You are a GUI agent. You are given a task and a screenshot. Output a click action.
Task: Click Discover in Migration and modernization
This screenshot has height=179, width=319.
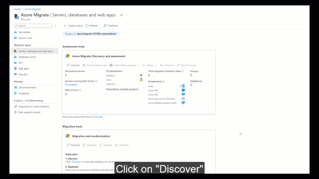73,145
